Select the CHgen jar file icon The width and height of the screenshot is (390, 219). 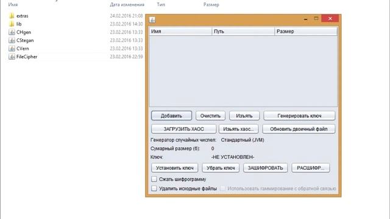(x=12, y=32)
